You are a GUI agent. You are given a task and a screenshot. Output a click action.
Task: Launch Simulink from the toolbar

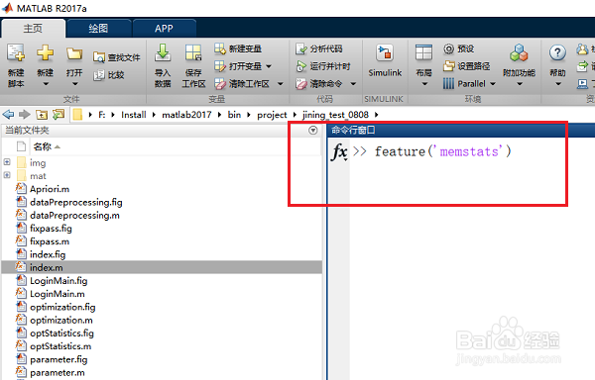(x=385, y=60)
